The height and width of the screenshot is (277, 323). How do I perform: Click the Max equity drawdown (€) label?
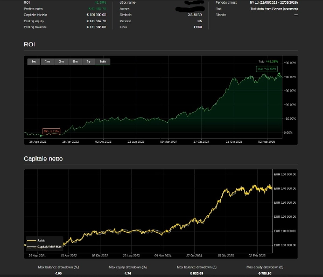click(265, 267)
